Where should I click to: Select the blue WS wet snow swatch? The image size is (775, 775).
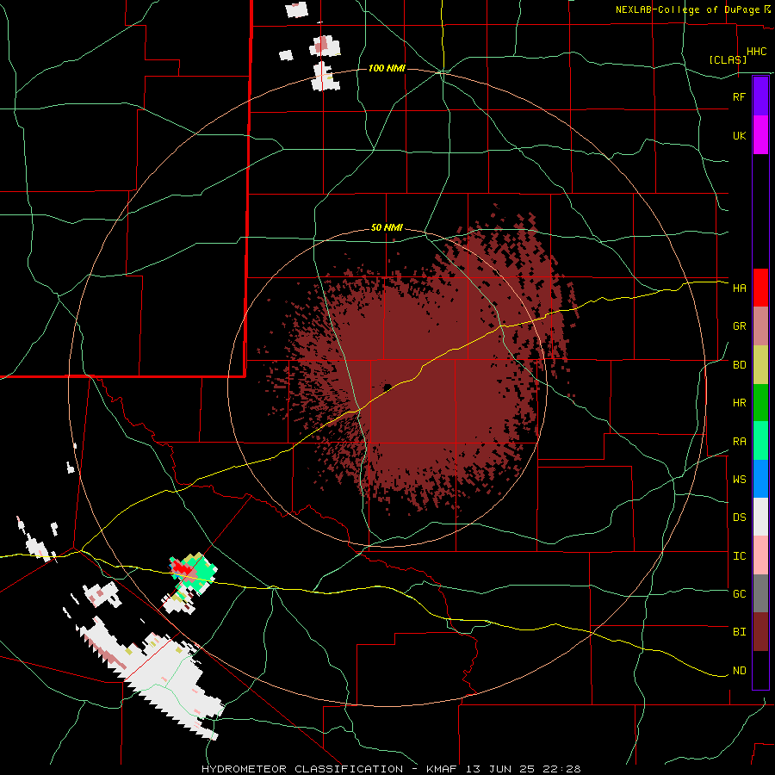760,479
